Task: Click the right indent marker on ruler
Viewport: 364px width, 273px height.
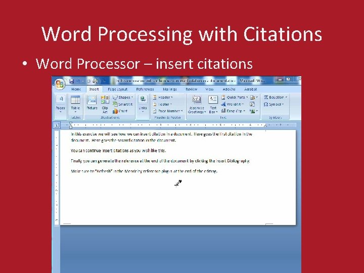Action: pyautogui.click(x=265, y=125)
